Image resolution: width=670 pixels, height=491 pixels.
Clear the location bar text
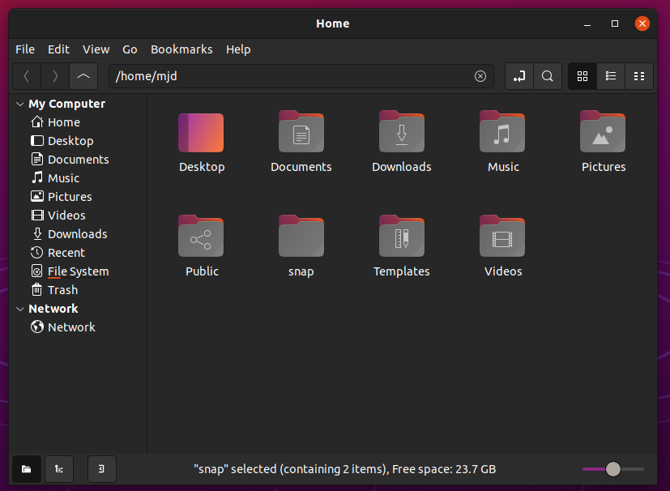tap(480, 76)
